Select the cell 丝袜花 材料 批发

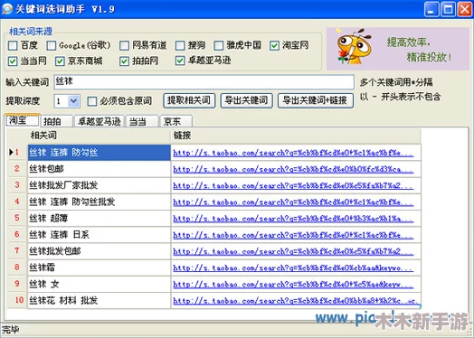(100, 300)
